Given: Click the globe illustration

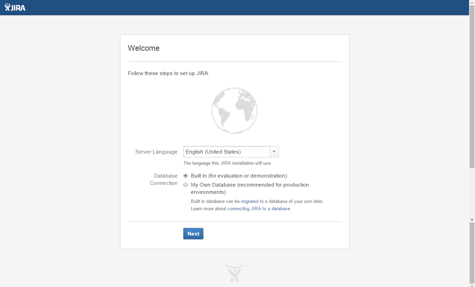Looking at the screenshot, I should point(235,110).
